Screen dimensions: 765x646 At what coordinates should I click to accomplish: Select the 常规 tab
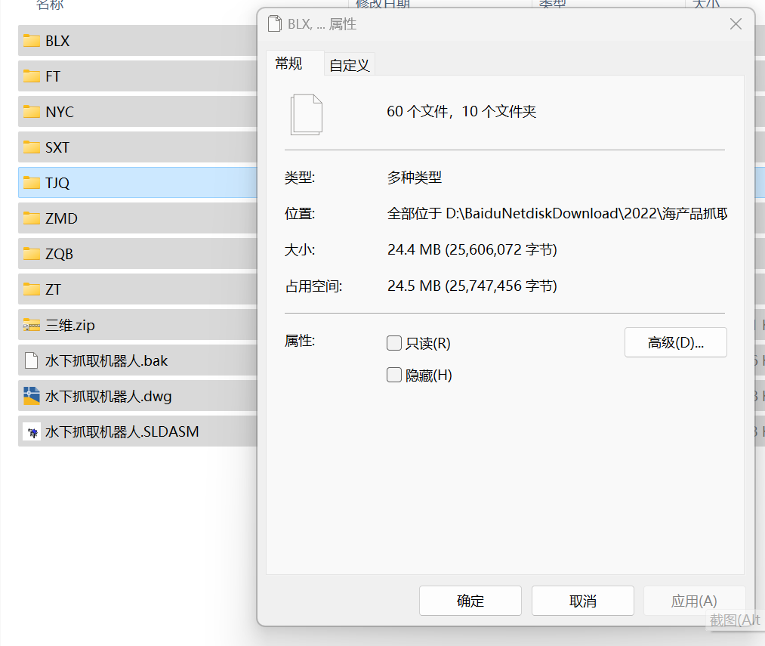point(288,63)
